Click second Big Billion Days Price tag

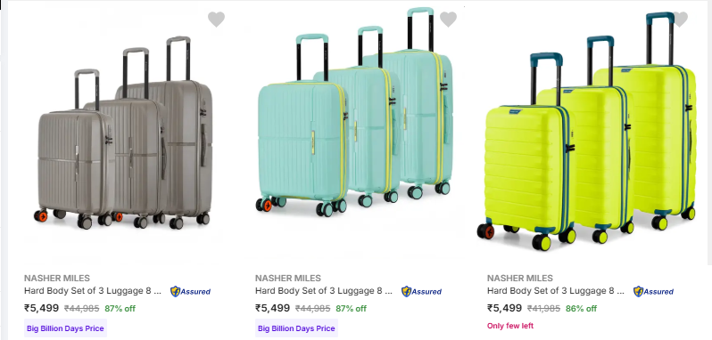click(x=296, y=328)
